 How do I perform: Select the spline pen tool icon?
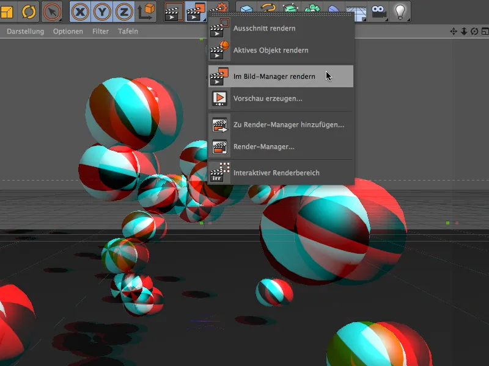coord(268,7)
